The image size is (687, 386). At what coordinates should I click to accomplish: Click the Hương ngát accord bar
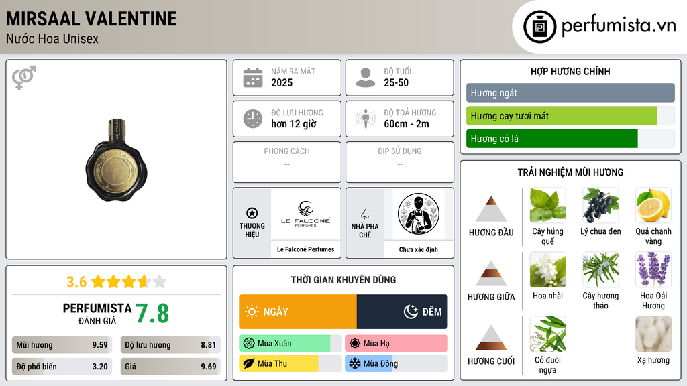tap(570, 92)
